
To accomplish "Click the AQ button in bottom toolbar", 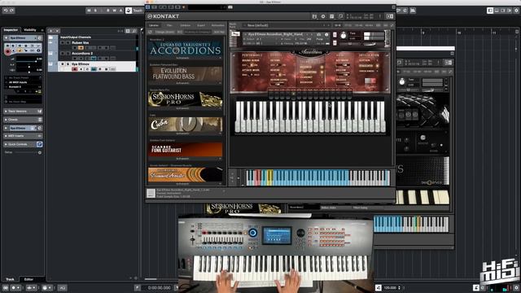I will coord(63,287).
